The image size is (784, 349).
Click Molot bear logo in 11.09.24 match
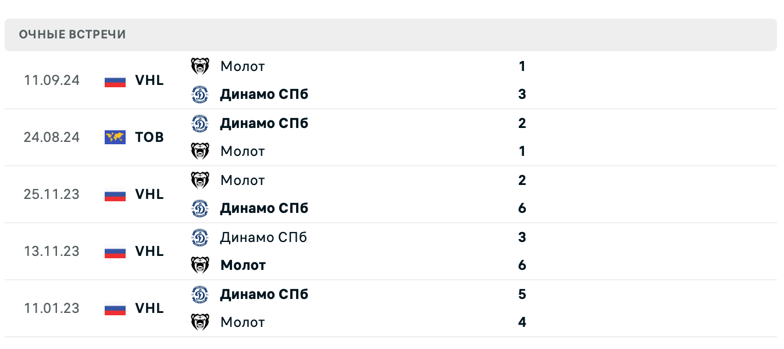click(x=199, y=66)
